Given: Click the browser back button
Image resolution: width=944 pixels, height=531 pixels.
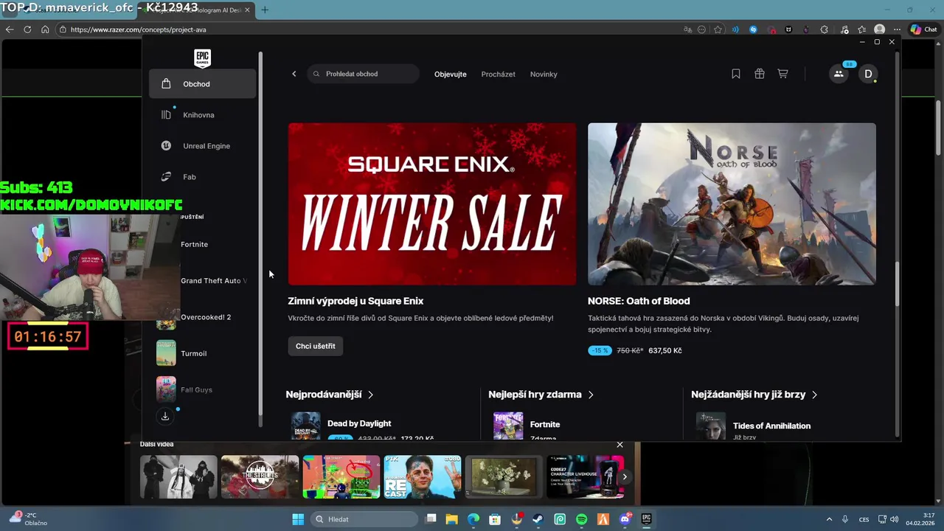Looking at the screenshot, I should click(10, 29).
